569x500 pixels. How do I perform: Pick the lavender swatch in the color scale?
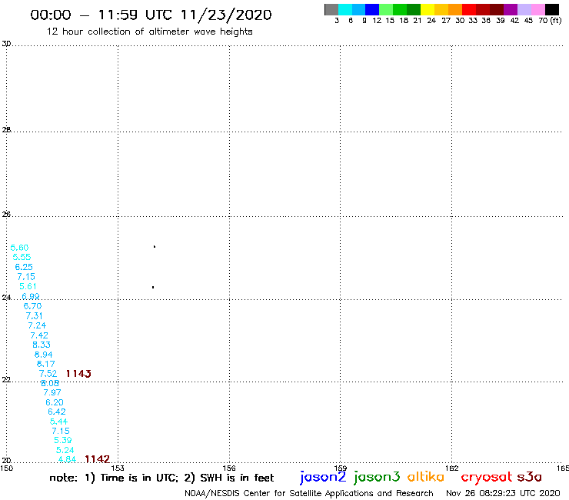(524, 9)
